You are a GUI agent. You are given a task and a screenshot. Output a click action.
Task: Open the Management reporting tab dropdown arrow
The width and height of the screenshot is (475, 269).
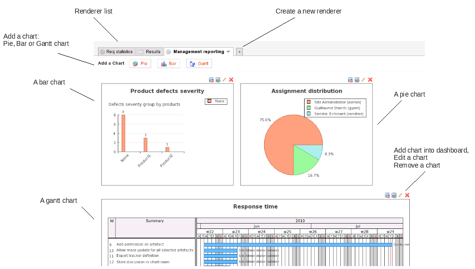[228, 52]
